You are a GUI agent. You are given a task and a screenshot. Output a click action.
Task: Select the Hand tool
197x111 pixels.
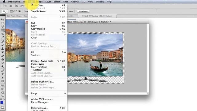[3, 92]
